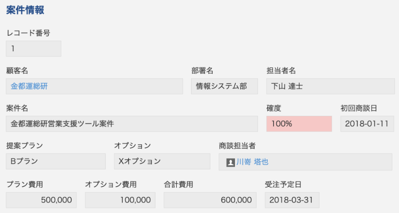Open the 金都運総研 customer link
The image size is (399, 213).
pyautogui.click(x=29, y=86)
